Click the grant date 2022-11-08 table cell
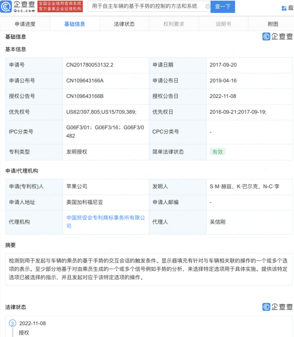Screen dimensions: 294x337 [249, 96]
